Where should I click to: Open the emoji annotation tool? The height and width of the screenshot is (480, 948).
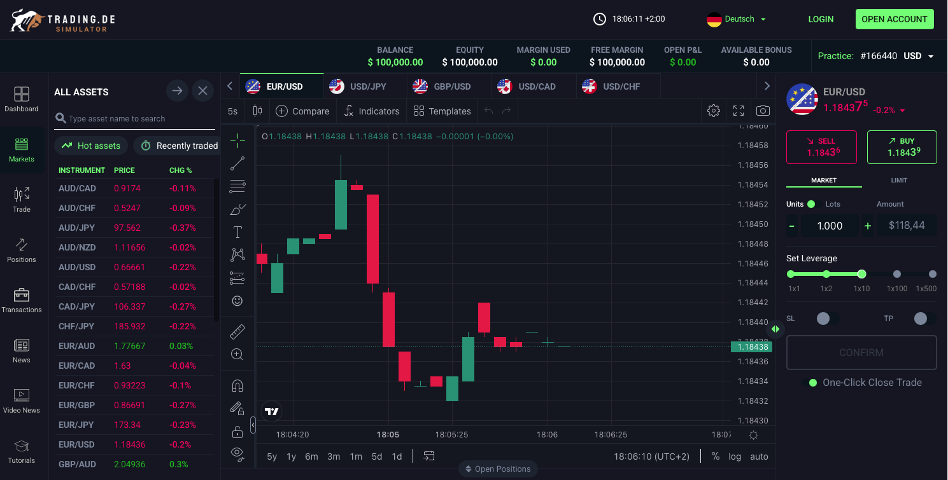(237, 301)
